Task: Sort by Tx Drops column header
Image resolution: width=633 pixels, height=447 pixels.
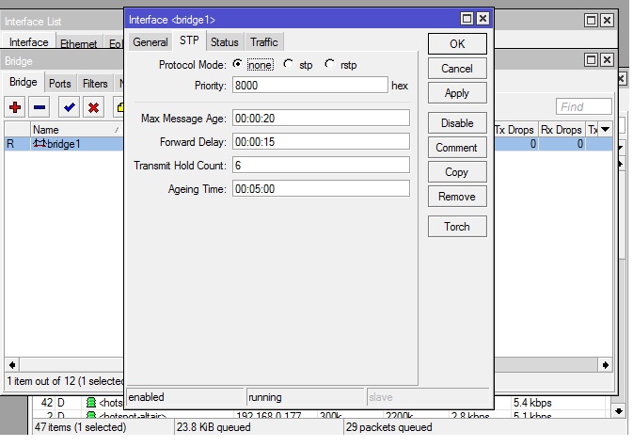Action: pos(515,130)
